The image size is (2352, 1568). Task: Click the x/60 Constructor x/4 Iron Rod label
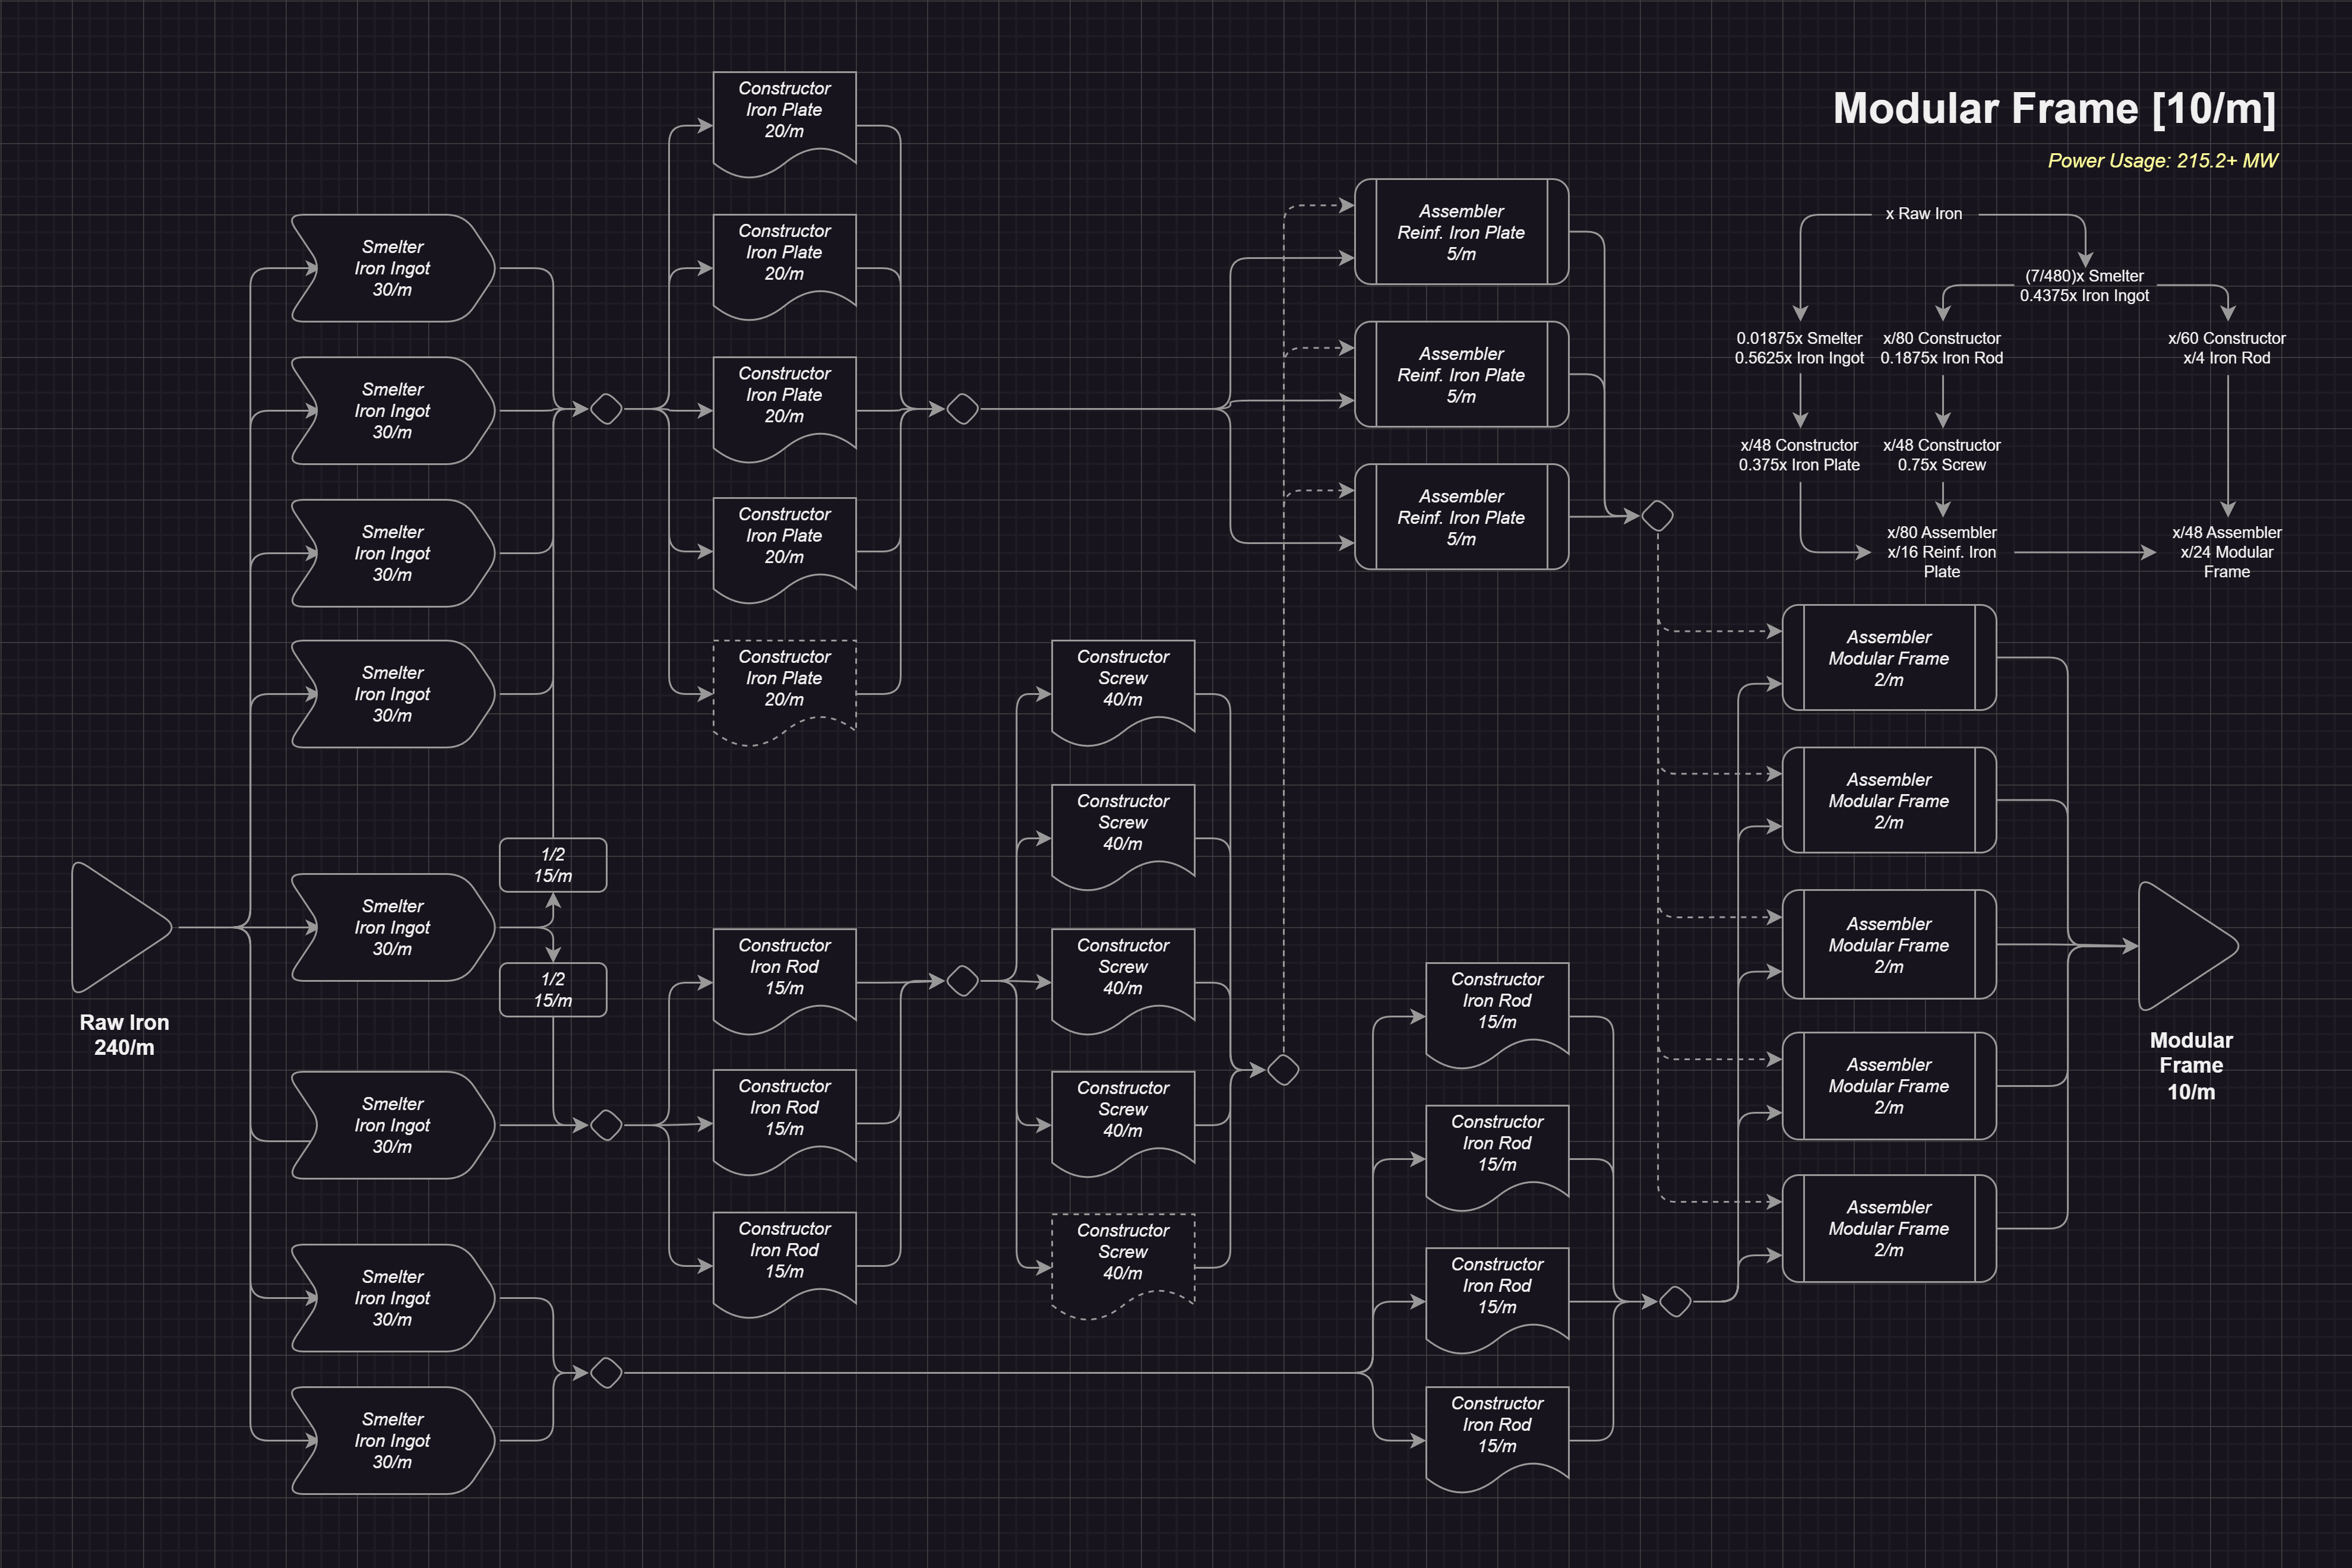pyautogui.click(x=2226, y=348)
